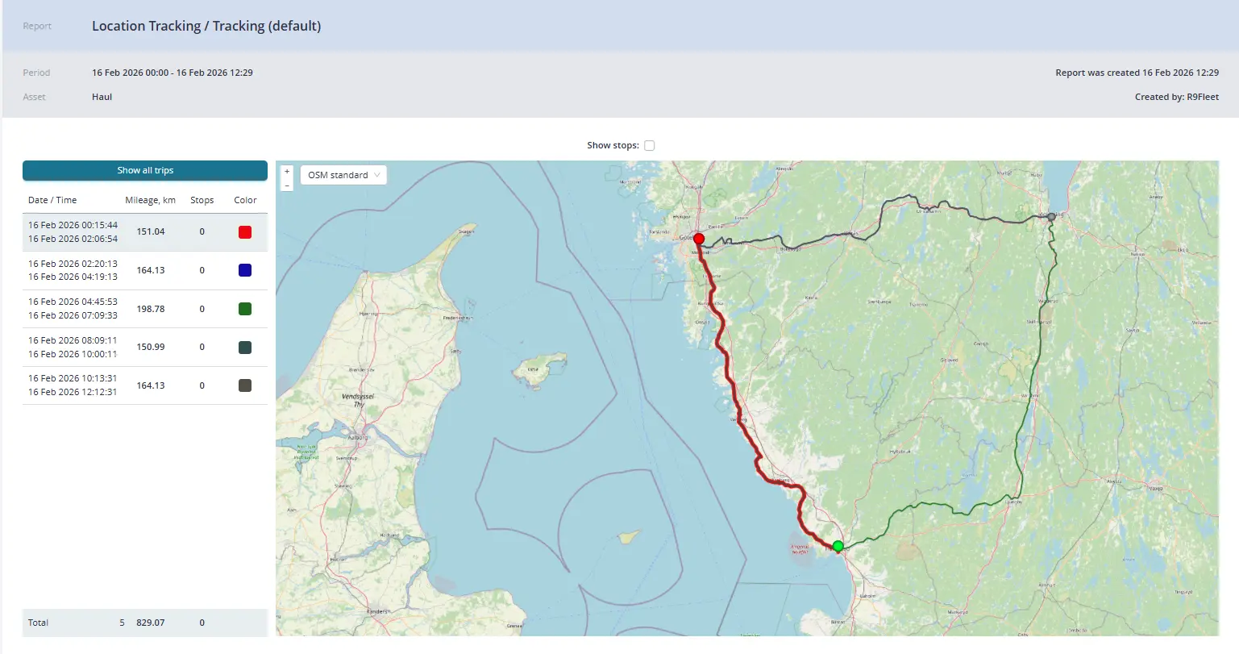Enable the Show stops checkbox
Screen dimensions: 1239x654
(x=650, y=146)
